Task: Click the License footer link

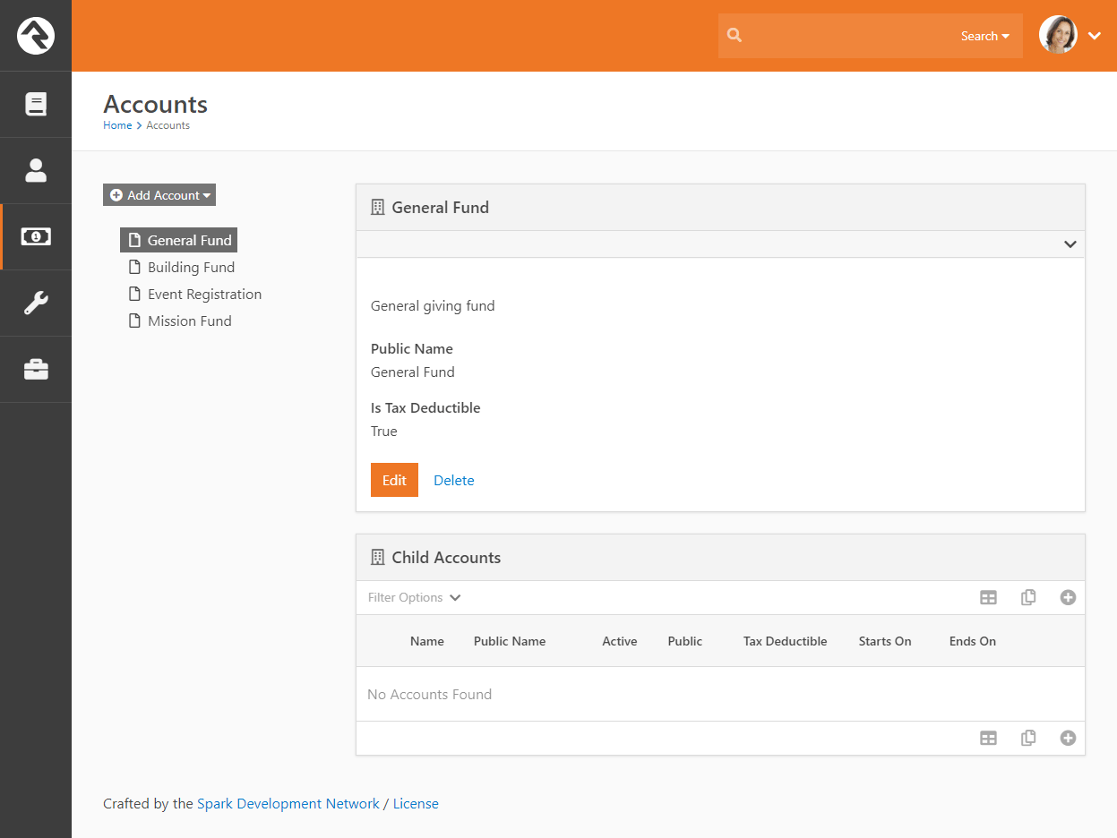Action: point(416,804)
